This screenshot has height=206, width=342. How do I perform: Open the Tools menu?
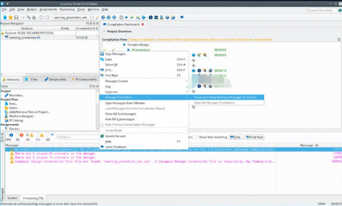click(81, 9)
